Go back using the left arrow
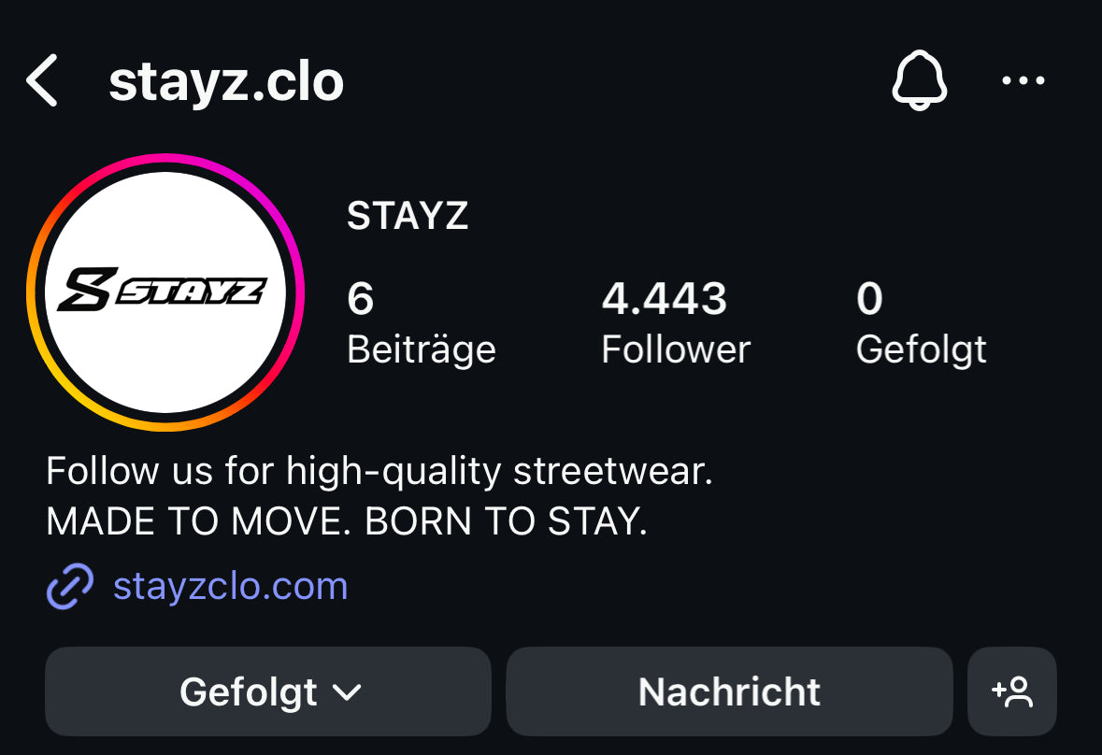 41,80
